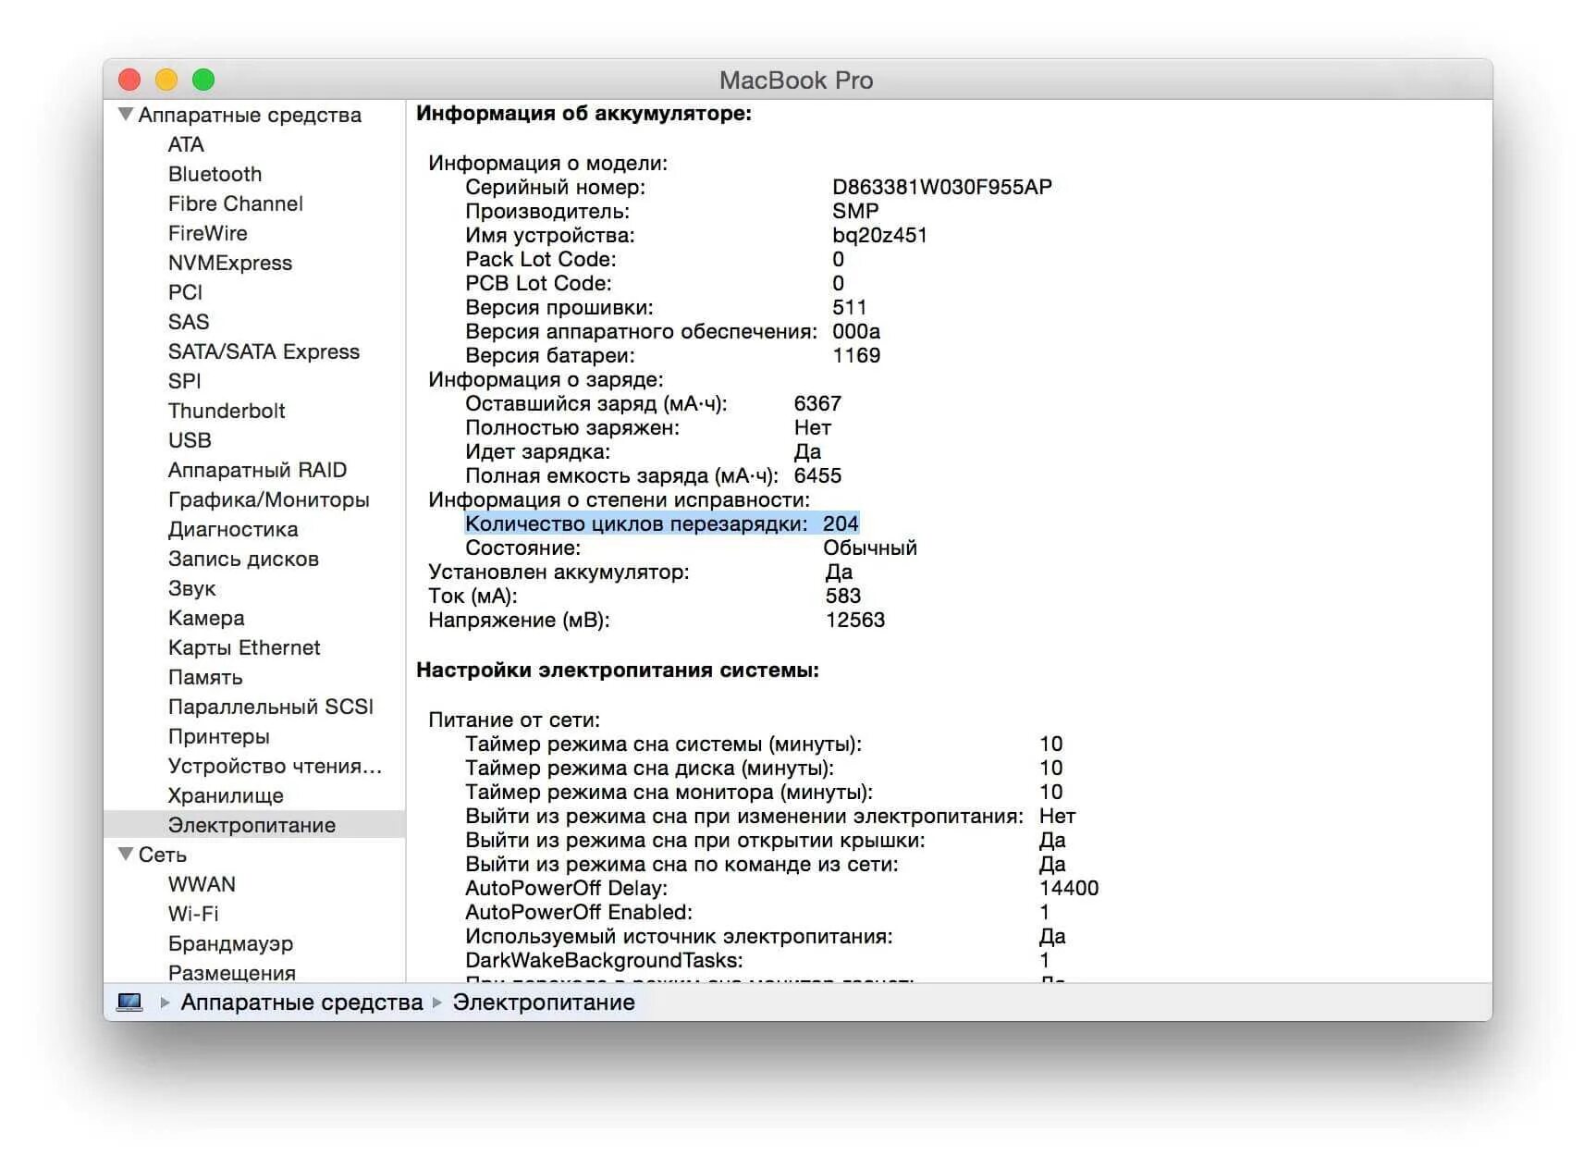Viewport: 1596px width, 1169px height.
Task: Select ATA in the sidebar
Action: (x=186, y=144)
